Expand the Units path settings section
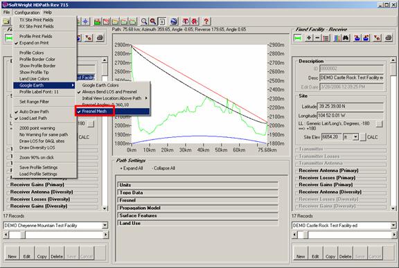399x268 pixels. point(197,185)
